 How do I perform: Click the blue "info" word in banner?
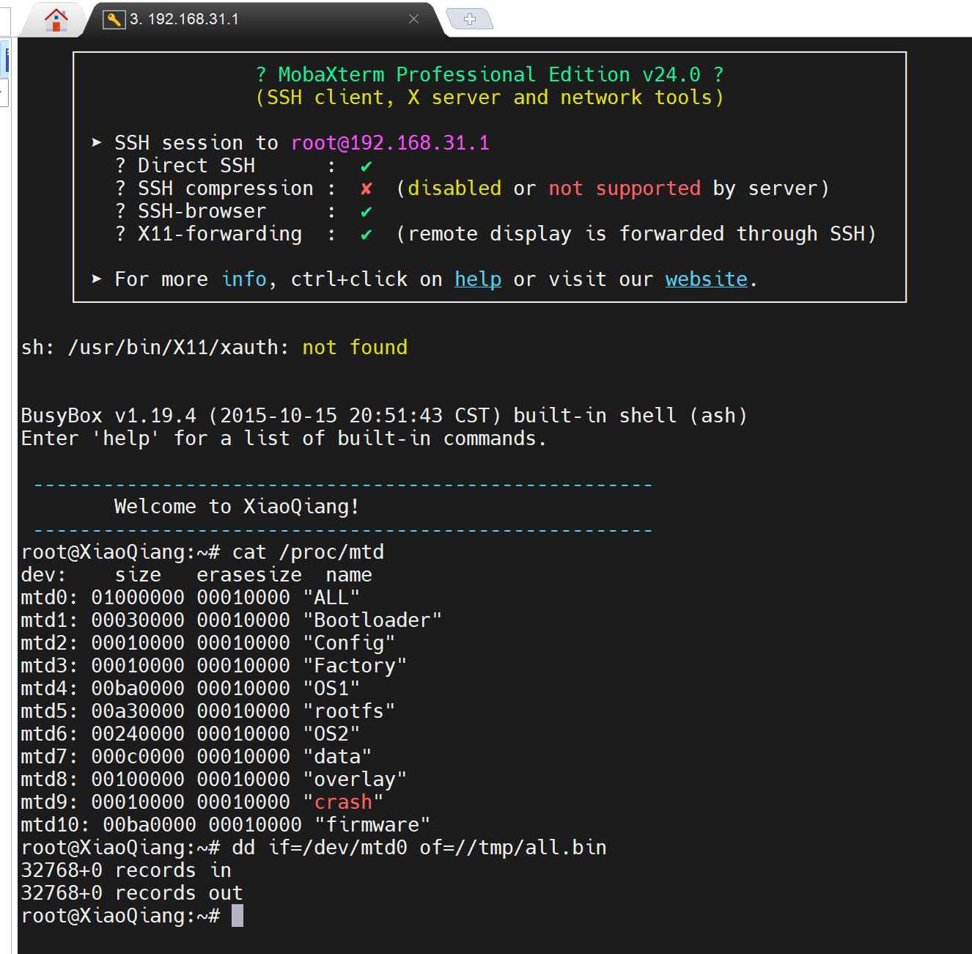coord(245,279)
